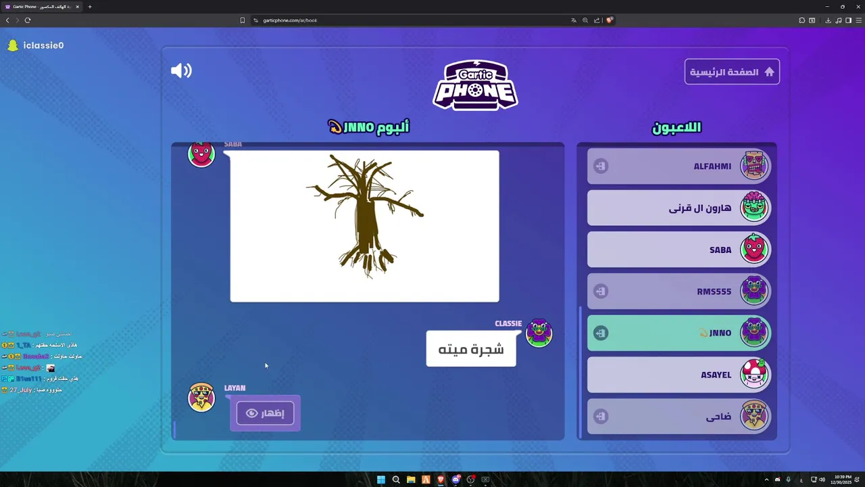Click the arrow icon on RMS555 row
This screenshot has height=487, width=865.
click(x=601, y=292)
